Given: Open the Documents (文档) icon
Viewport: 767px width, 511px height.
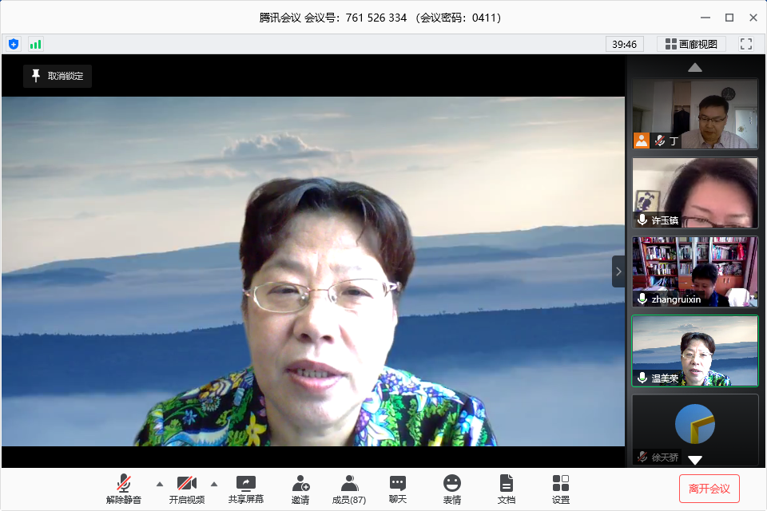Looking at the screenshot, I should (507, 489).
